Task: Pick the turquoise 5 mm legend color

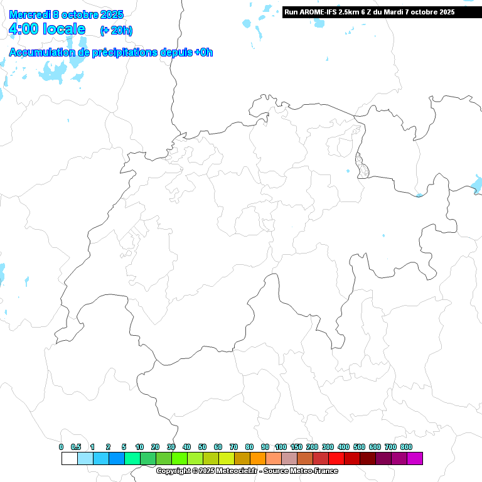Action: (x=132, y=459)
